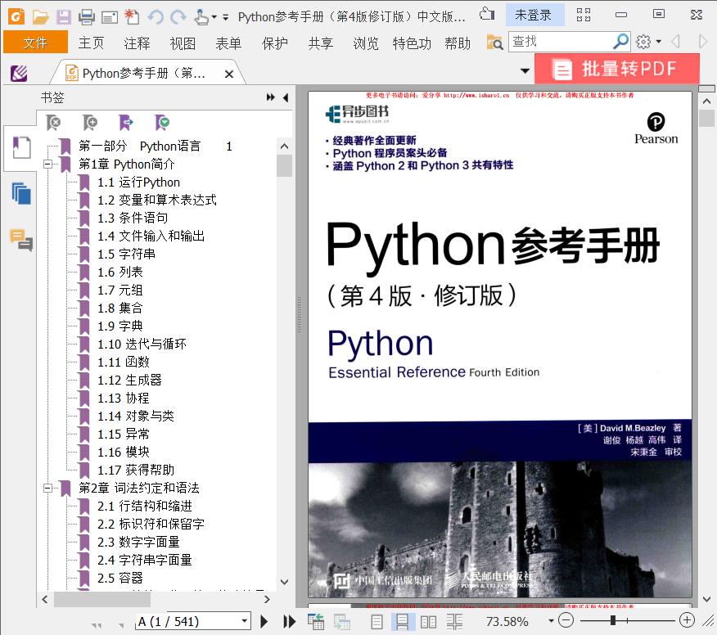Click the four-squares icon beside 未登录
Screen dimensions: 717x635
tap(584, 15)
